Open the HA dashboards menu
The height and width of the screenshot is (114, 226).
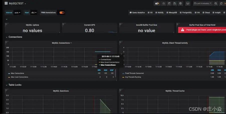[197, 13]
